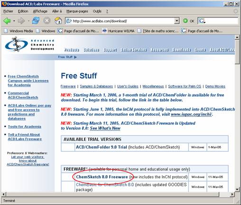The width and height of the screenshot is (241, 205).
Task: Open Tell a Friend About ACD/Labs Freeware
Action: (25, 137)
